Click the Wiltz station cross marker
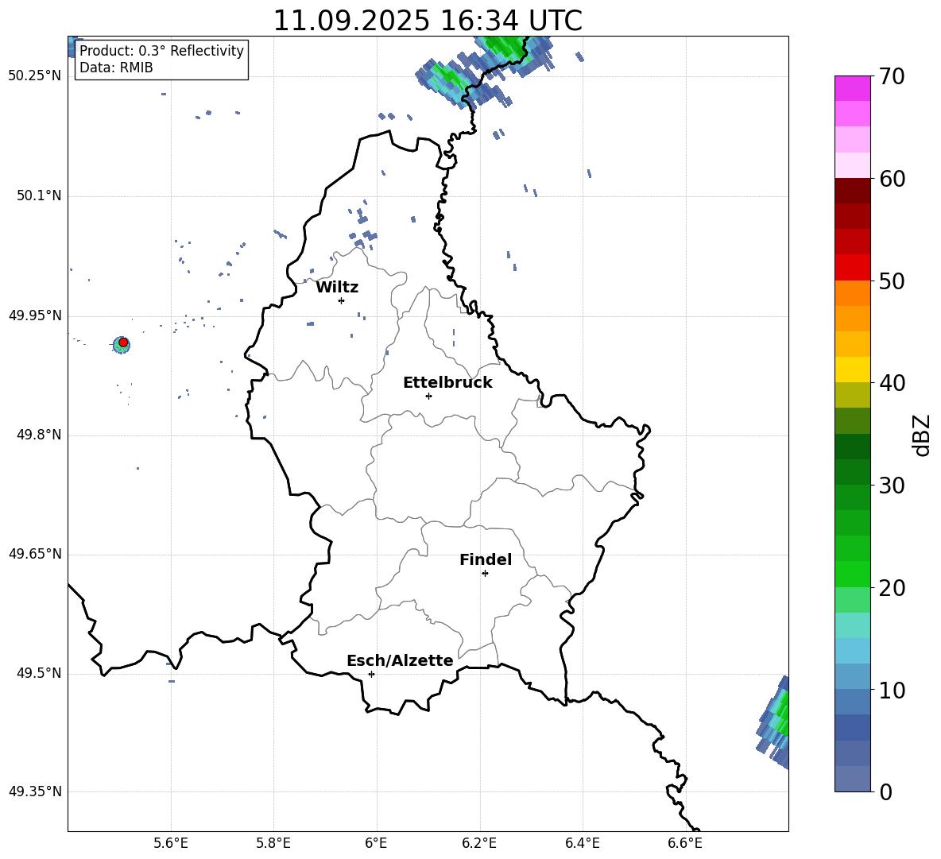Viewport: 941px width, 859px height. [x=342, y=300]
